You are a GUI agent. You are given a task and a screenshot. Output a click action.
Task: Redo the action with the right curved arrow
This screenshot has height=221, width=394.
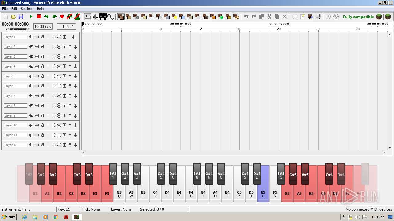pos(254,17)
